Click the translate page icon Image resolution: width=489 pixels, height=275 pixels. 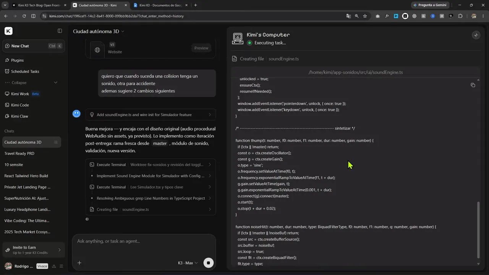tap(348, 16)
